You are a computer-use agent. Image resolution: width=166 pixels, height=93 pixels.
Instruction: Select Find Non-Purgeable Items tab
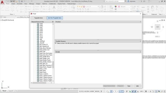click(x=55, y=18)
